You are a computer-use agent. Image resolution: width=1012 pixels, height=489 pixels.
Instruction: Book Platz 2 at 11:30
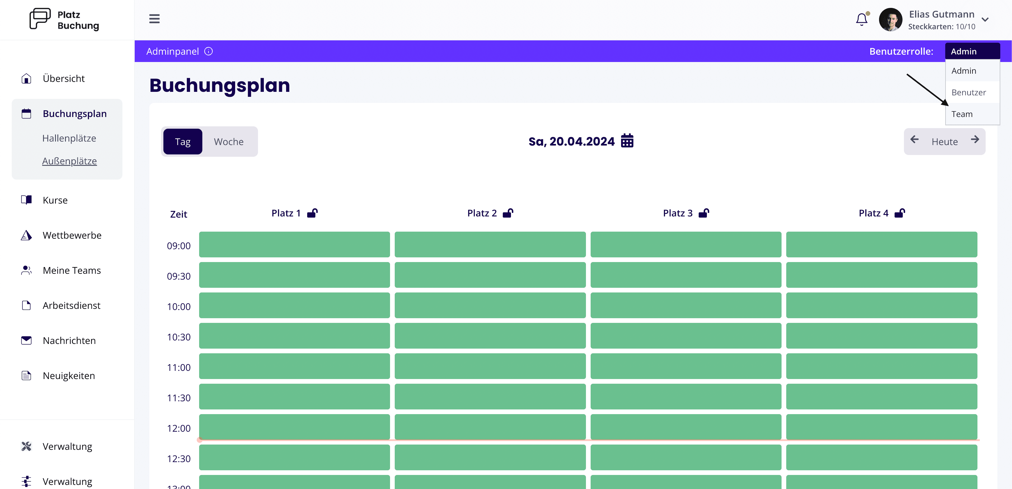coord(490,396)
